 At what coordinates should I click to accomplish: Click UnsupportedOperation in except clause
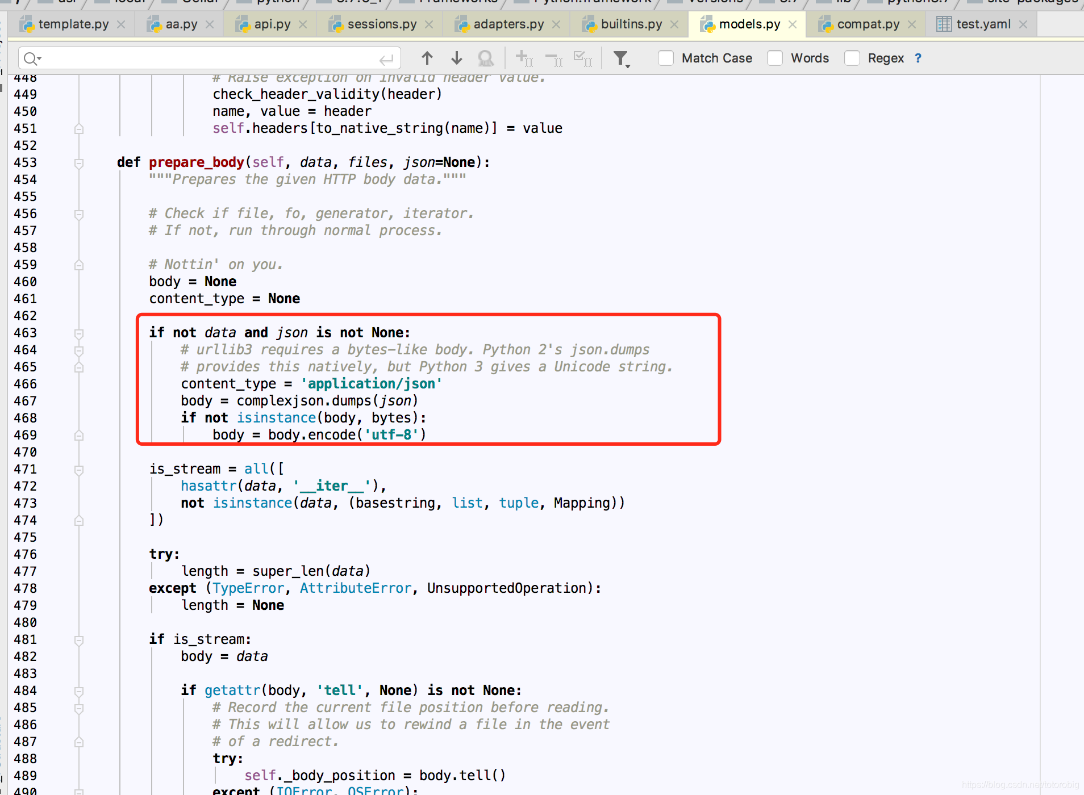[x=506, y=588]
